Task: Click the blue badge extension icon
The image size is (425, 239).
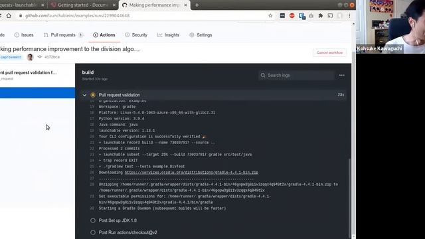Action: tap(301, 16)
